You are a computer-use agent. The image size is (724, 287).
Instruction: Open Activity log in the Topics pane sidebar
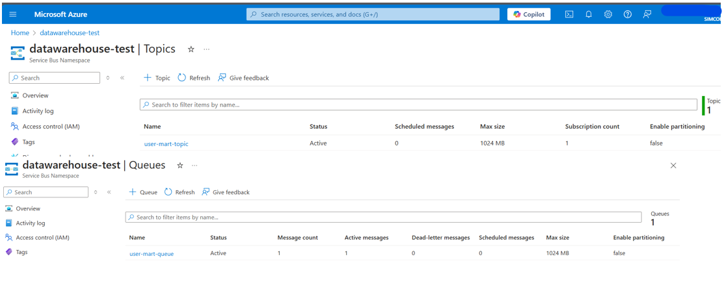click(x=33, y=111)
